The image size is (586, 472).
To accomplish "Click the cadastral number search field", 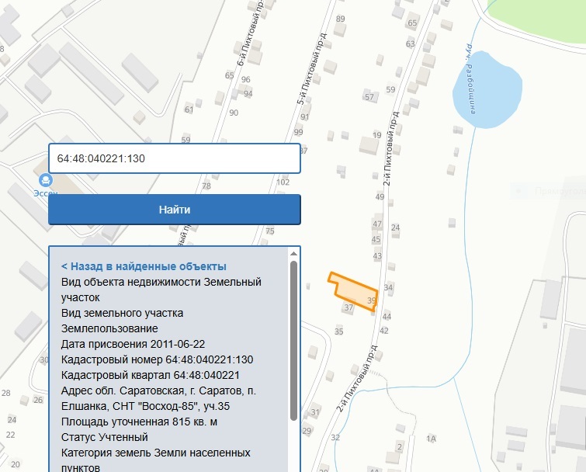I will (x=174, y=158).
